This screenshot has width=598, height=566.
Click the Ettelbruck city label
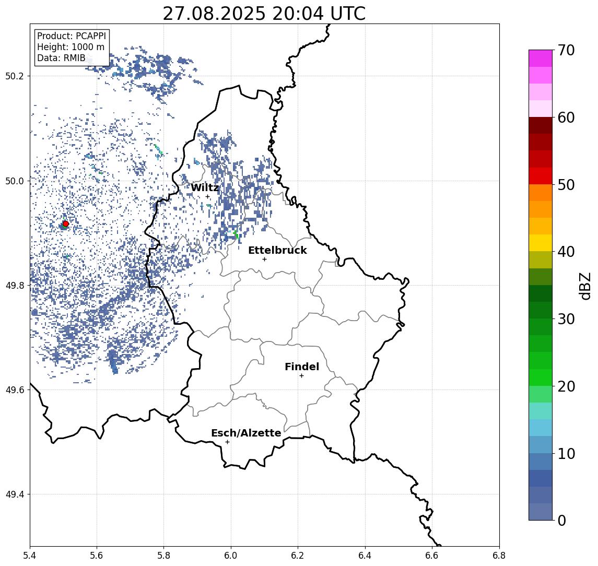coord(277,250)
